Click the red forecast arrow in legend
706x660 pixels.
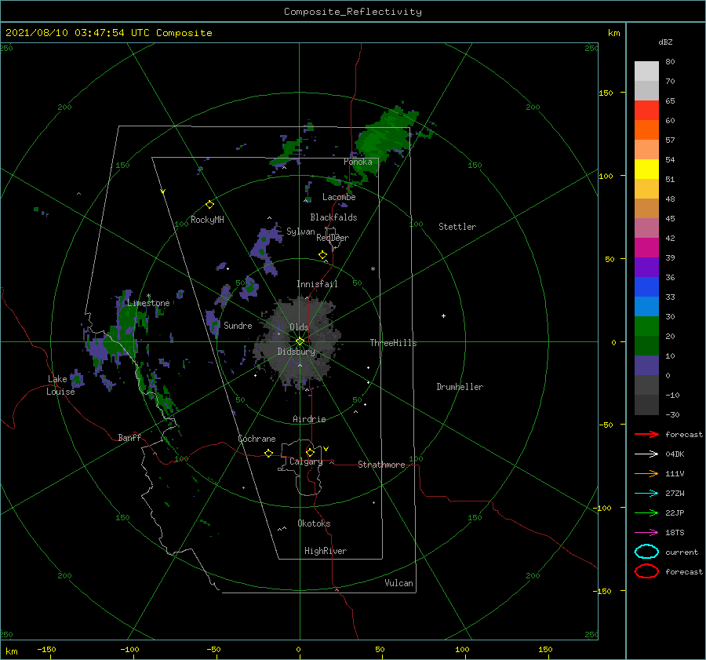pos(646,434)
